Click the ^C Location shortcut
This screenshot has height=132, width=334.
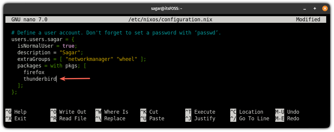[247, 112]
